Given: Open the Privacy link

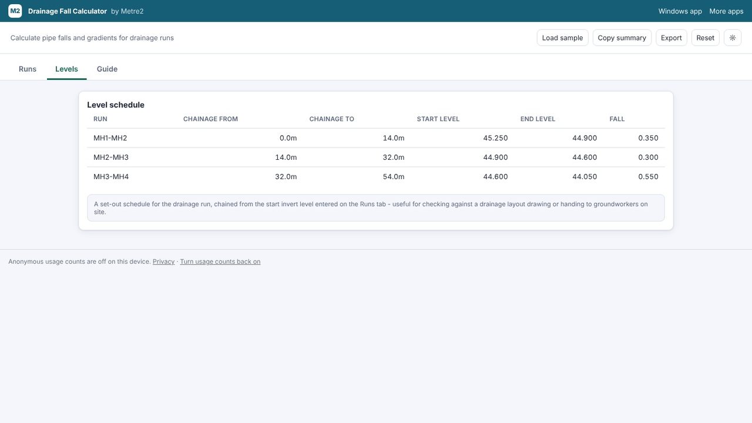Looking at the screenshot, I should tap(163, 262).
